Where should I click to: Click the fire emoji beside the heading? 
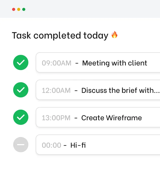[114, 35]
